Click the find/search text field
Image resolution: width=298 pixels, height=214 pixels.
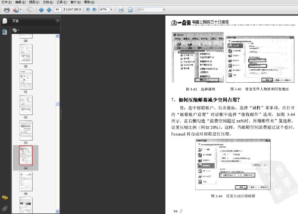[x=150, y=9]
